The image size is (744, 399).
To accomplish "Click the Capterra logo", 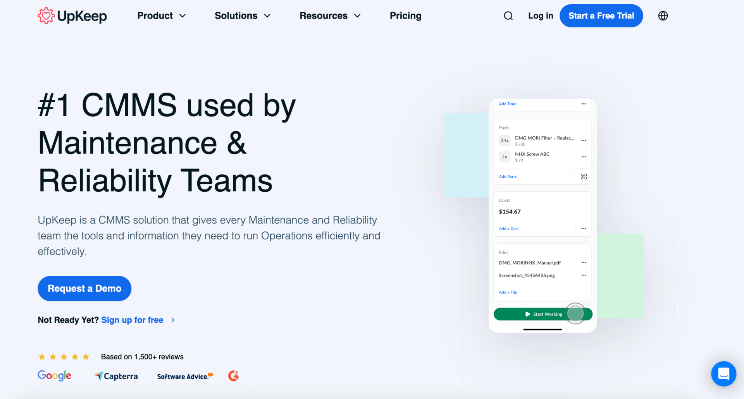I will click(x=116, y=376).
